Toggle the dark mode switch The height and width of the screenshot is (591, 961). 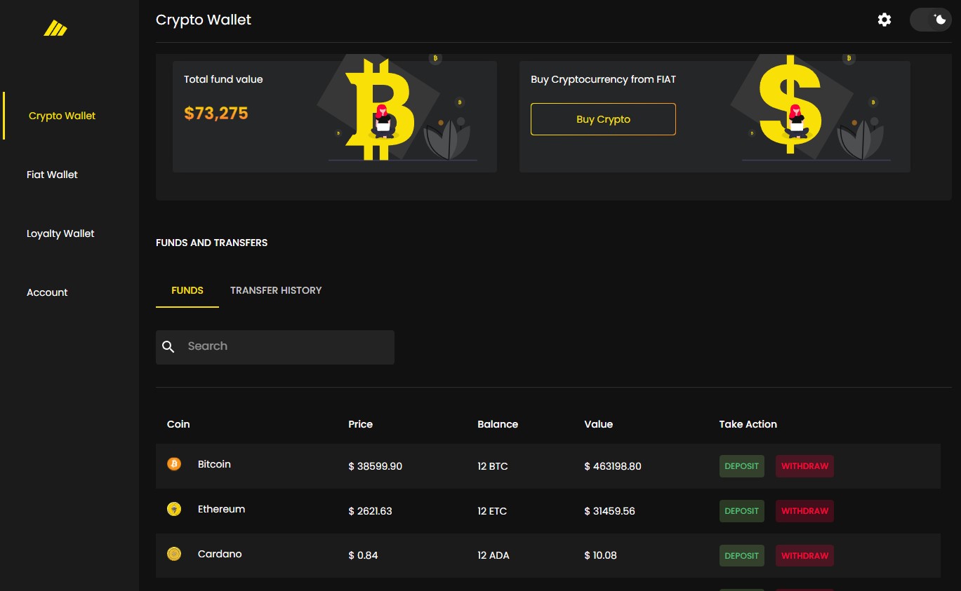930,20
